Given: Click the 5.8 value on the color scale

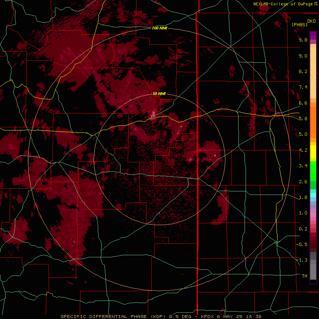Looking at the screenshot, I should click(303, 119).
